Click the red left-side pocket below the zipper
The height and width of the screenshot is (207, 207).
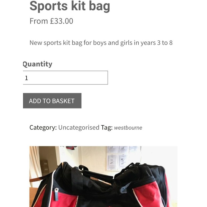(x=65, y=200)
